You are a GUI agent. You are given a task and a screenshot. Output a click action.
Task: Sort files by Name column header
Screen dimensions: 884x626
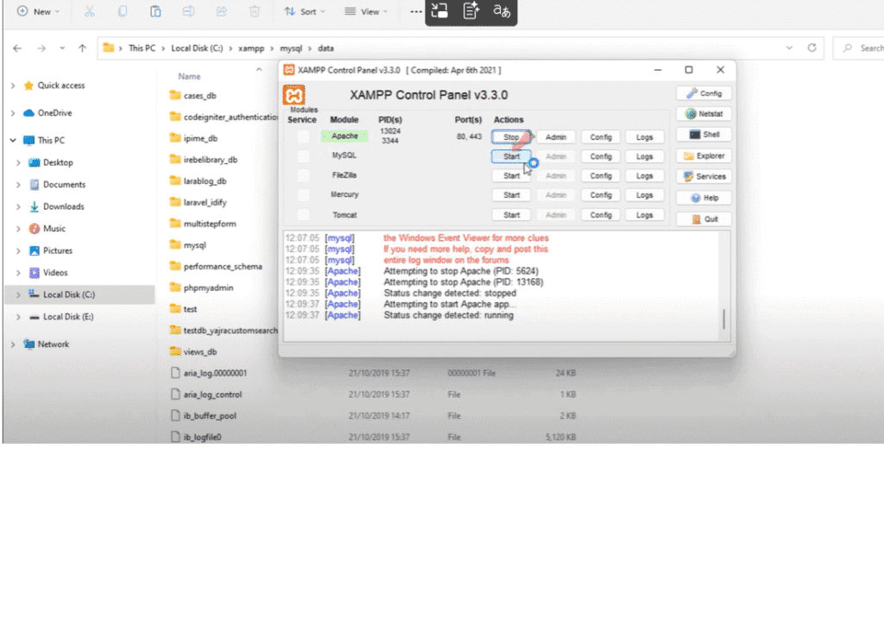[x=189, y=76]
